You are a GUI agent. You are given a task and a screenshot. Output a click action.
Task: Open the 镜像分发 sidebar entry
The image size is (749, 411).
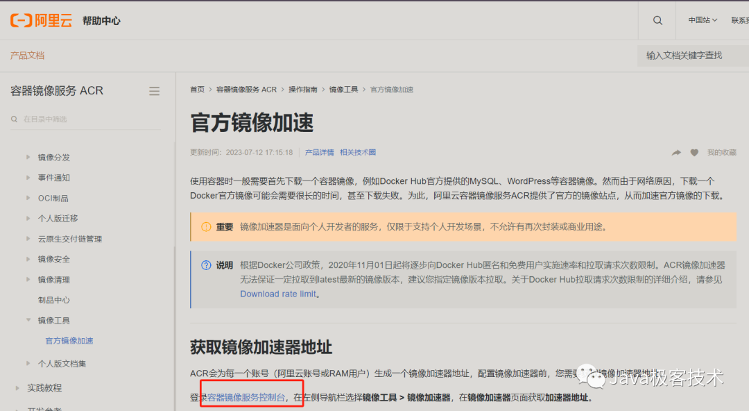click(54, 158)
